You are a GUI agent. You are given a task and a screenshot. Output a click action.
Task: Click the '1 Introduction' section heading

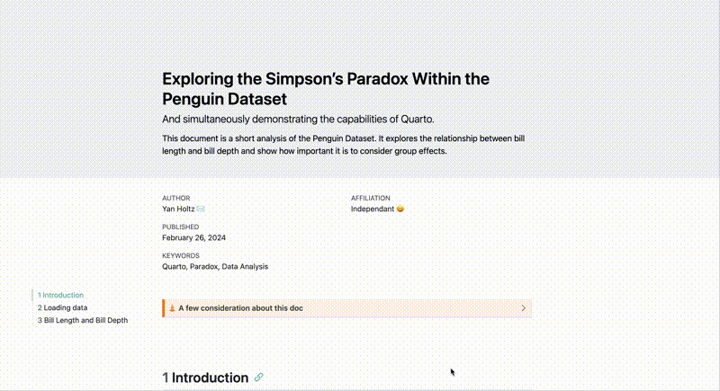(205, 378)
